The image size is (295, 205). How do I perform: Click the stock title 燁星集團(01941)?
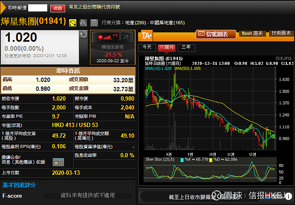click(x=34, y=21)
